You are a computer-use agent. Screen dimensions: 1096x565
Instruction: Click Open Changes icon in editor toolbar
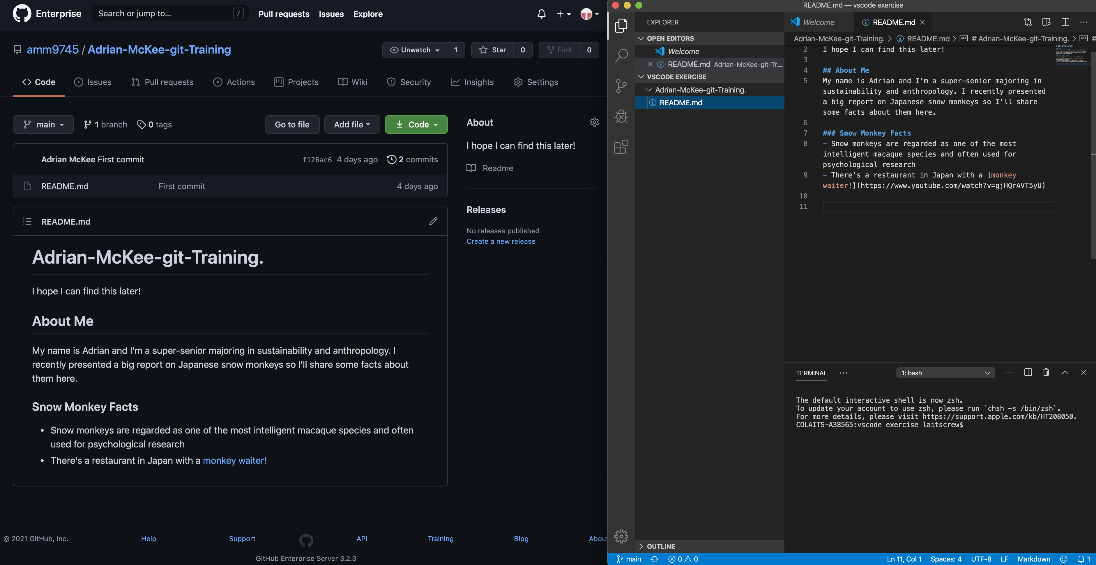[x=1028, y=22]
